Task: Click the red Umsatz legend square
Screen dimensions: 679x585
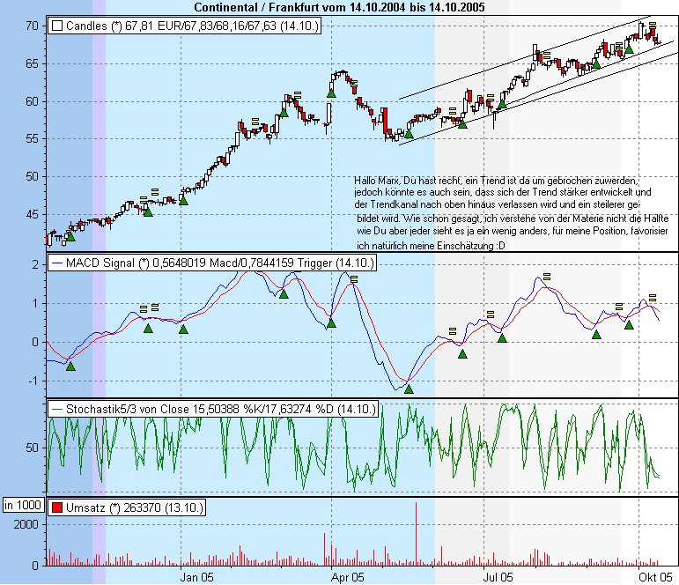Action: pyautogui.click(x=57, y=507)
